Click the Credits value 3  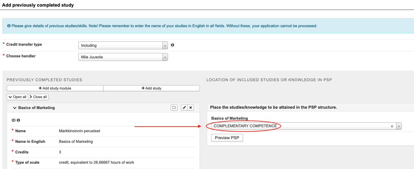tap(60, 152)
